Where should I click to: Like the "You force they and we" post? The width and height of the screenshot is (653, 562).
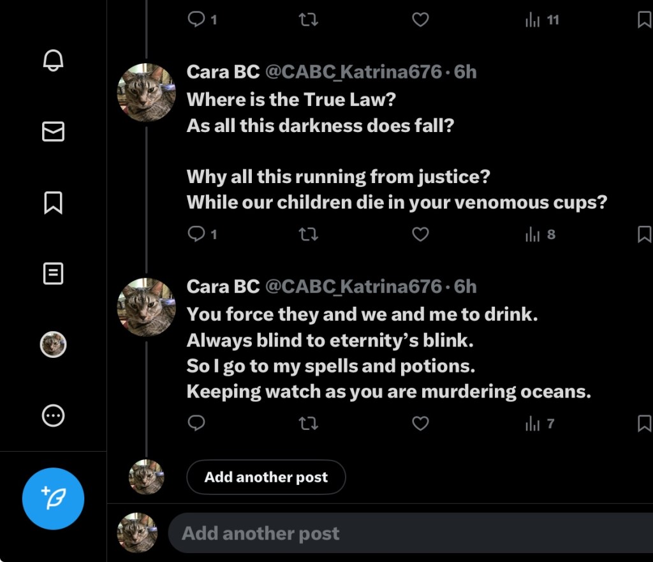pyautogui.click(x=420, y=423)
